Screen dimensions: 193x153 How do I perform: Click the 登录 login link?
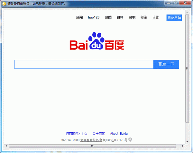point(144,17)
